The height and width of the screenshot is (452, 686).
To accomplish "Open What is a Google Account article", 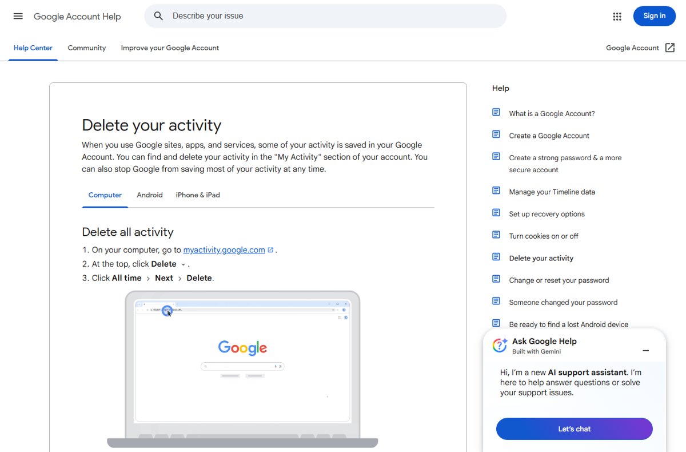I will (552, 113).
